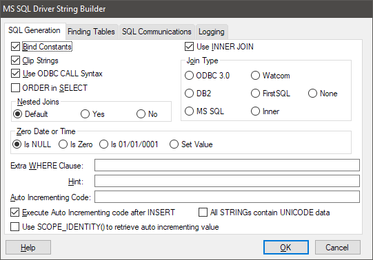Switch to the Logging tab

212,32
